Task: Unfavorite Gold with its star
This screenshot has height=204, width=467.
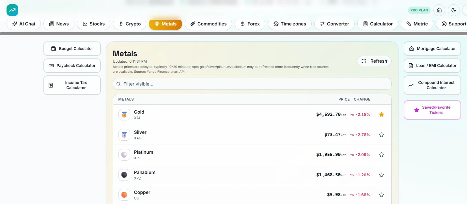Action: 381,115
